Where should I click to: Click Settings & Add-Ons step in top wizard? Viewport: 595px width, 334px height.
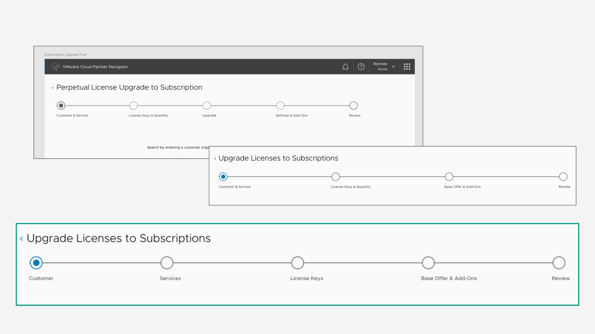(x=280, y=106)
